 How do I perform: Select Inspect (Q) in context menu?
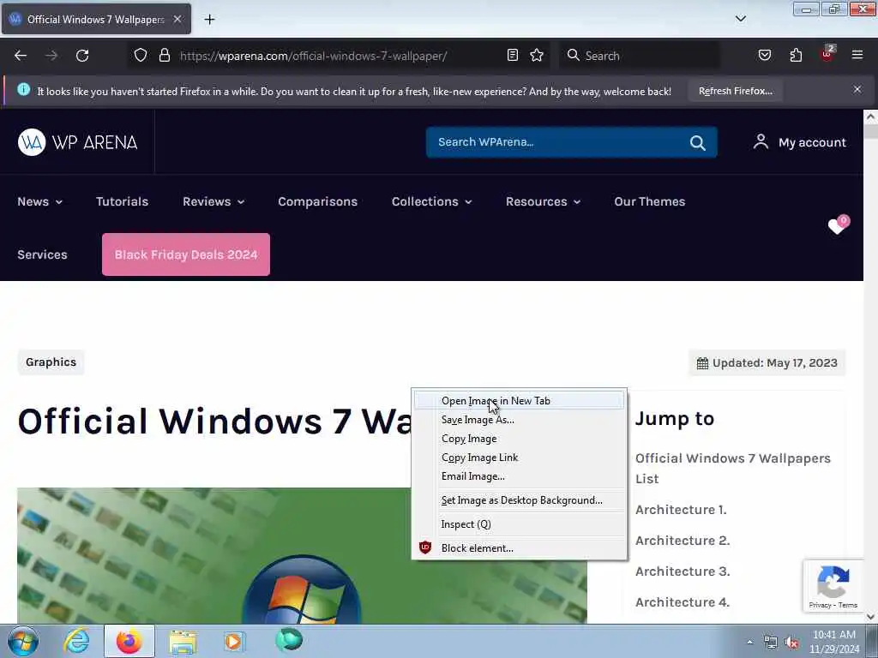coord(519,524)
